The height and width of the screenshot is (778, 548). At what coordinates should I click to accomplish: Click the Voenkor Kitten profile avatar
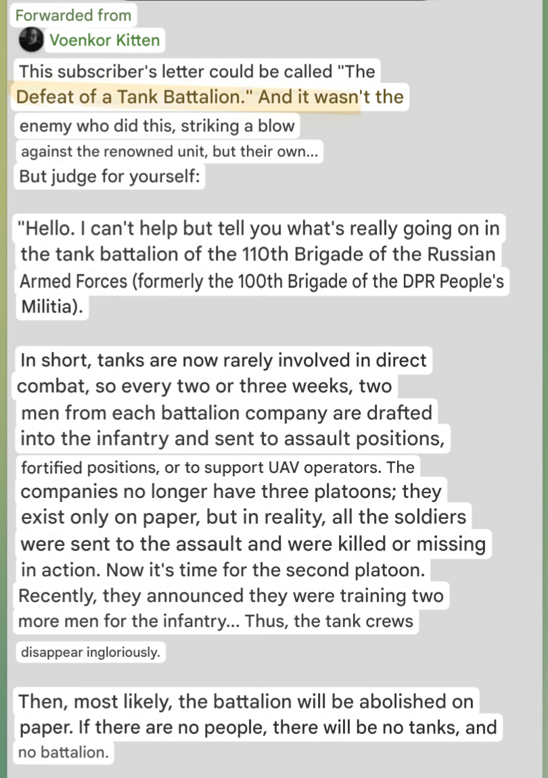[x=30, y=40]
